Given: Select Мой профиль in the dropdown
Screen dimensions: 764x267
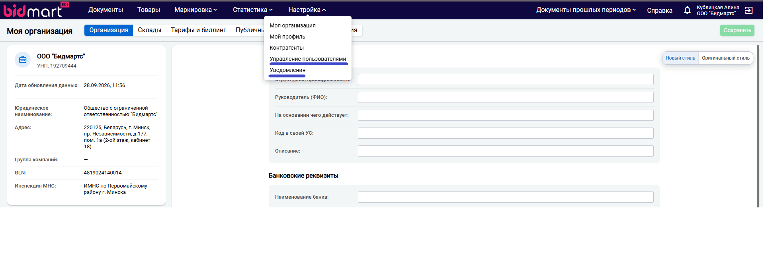Looking at the screenshot, I should (287, 37).
